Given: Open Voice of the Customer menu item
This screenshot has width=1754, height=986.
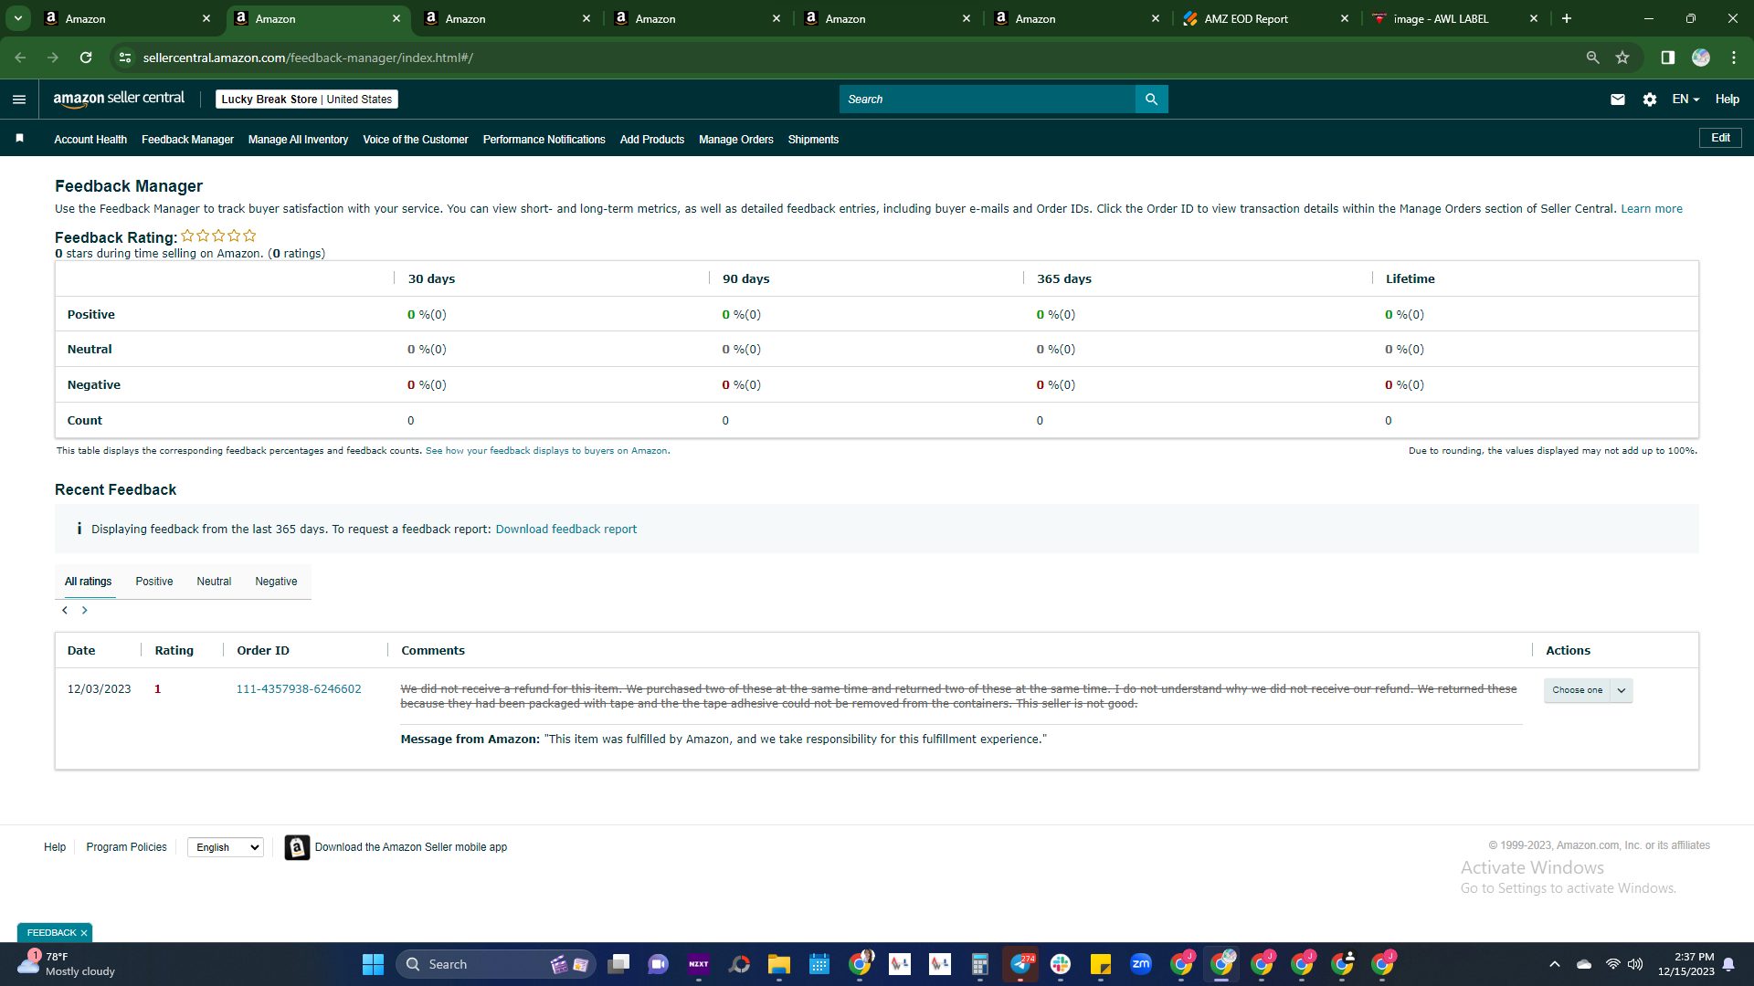Looking at the screenshot, I should click(x=416, y=140).
